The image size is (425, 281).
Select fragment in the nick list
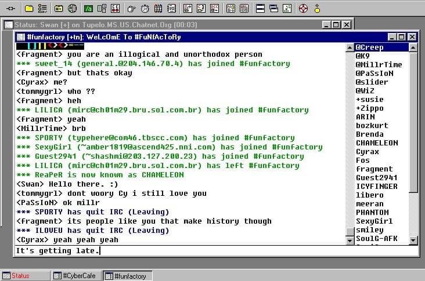(381, 169)
